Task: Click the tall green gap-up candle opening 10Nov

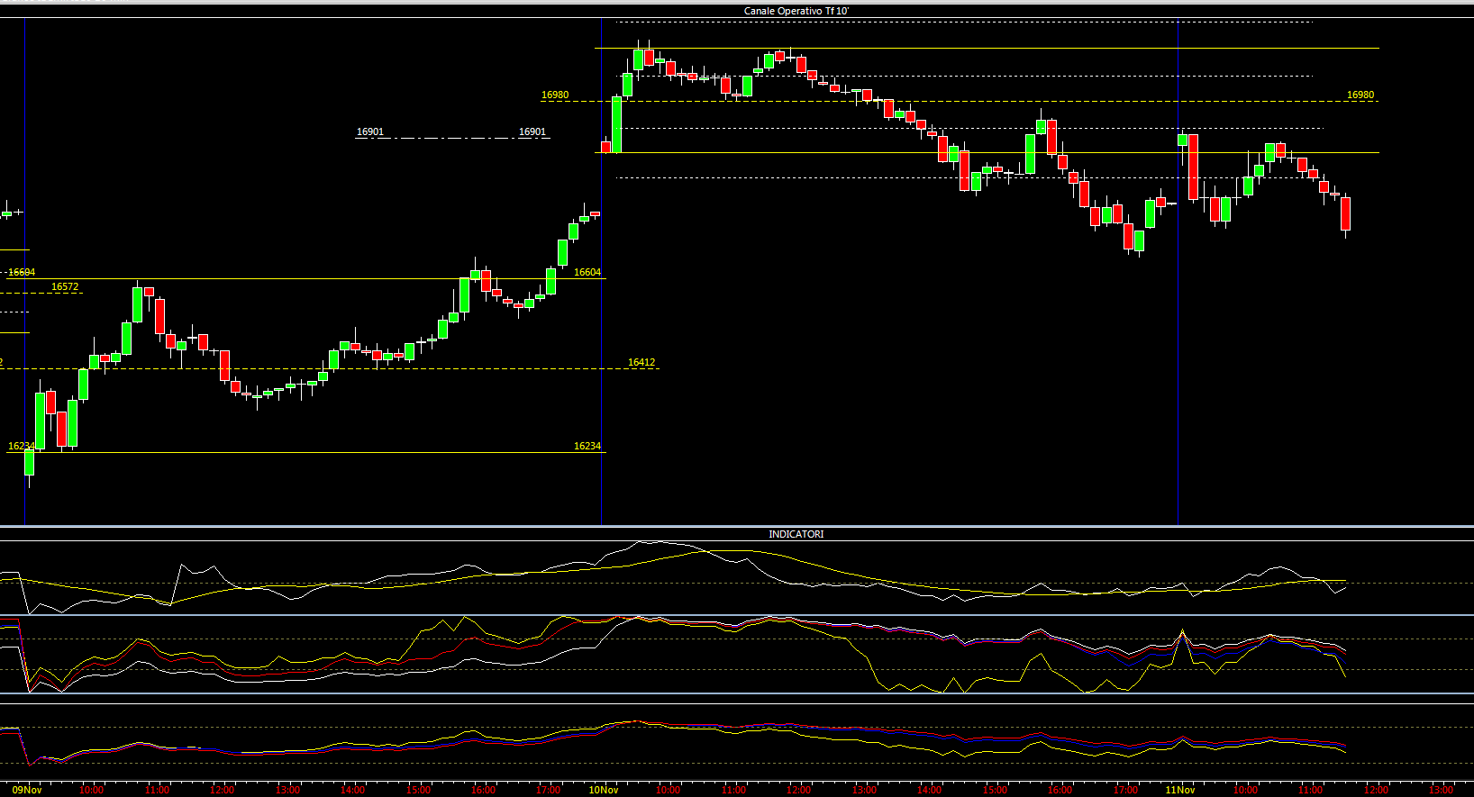Action: pos(617,124)
